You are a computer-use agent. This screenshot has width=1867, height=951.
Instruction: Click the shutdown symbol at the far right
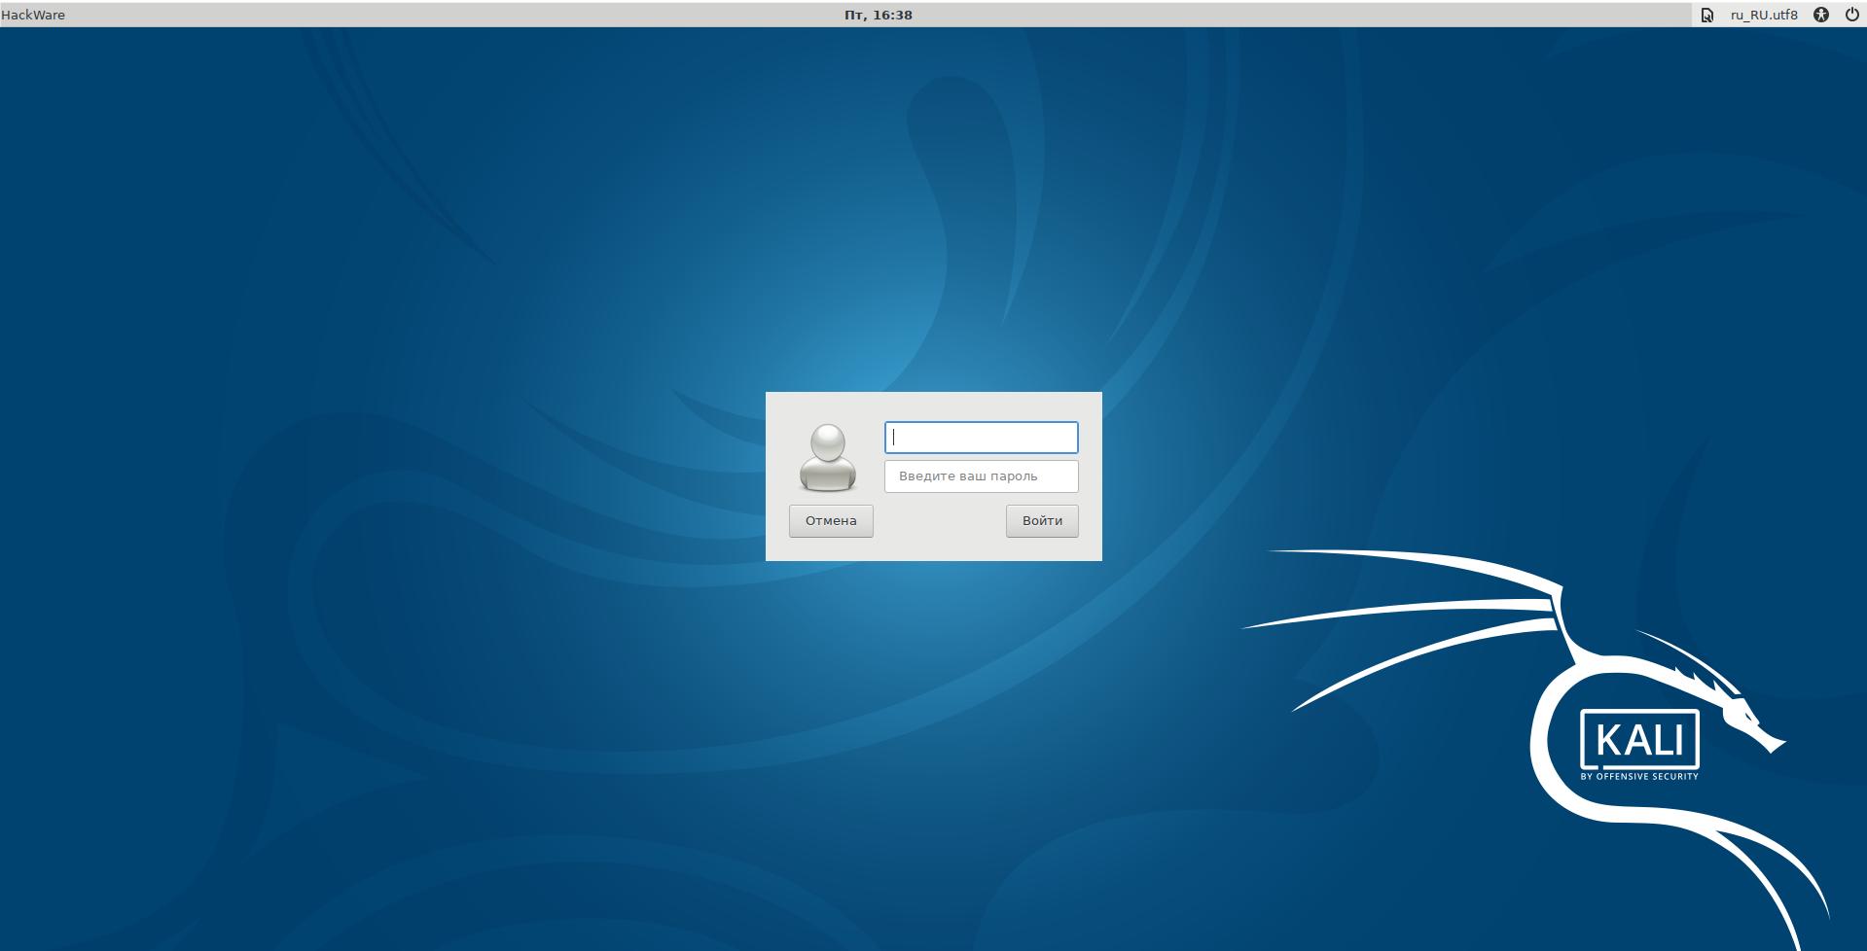click(1851, 15)
